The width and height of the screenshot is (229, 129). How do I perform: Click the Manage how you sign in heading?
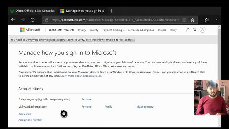click(67, 53)
